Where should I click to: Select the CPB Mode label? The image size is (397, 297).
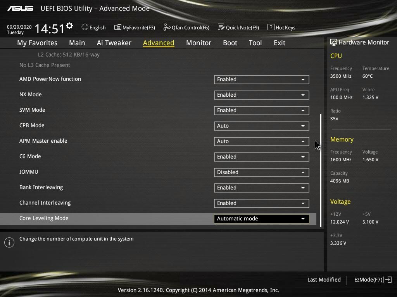[32, 126]
